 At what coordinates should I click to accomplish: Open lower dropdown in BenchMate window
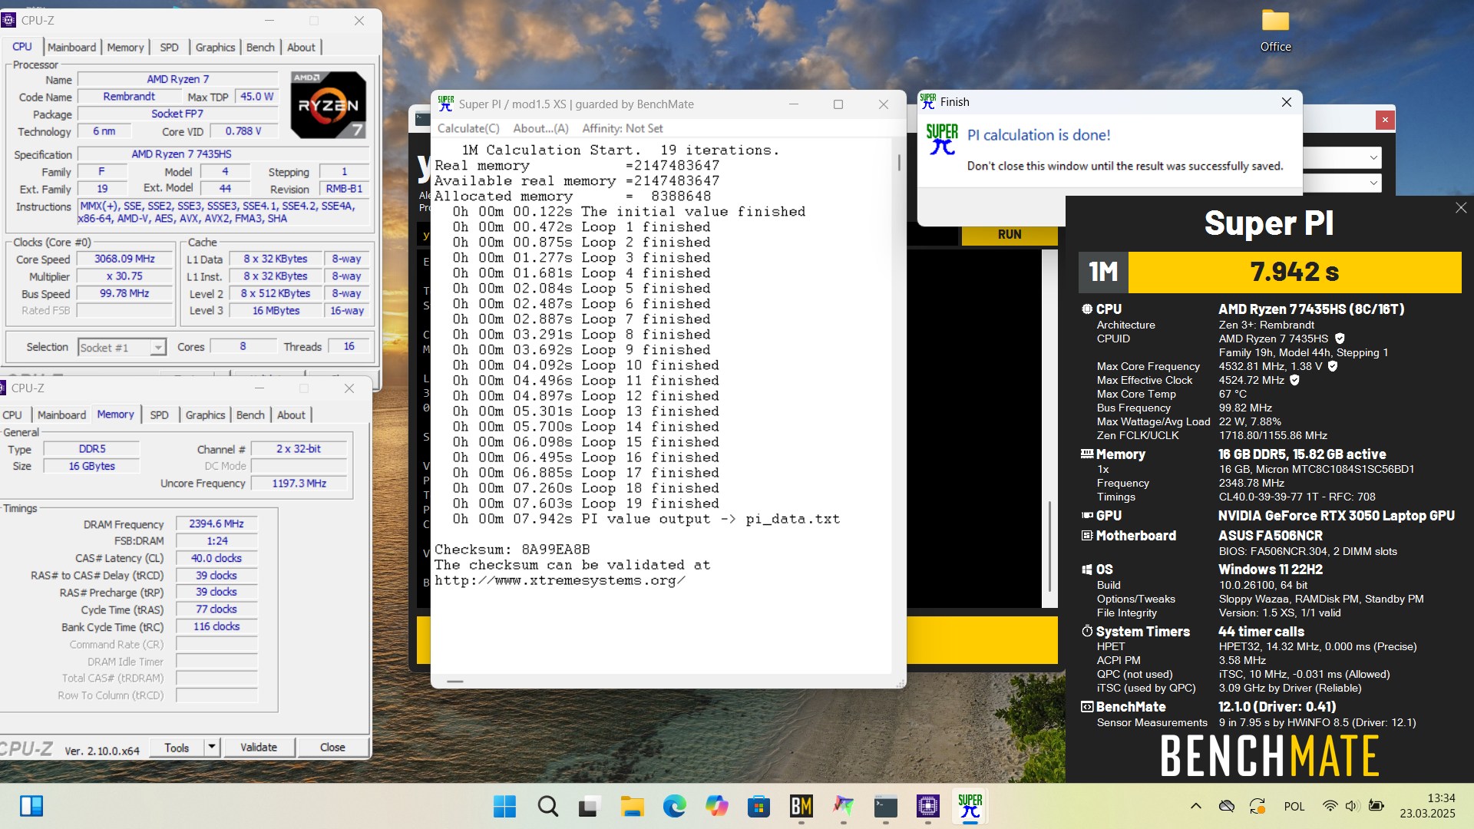tap(1373, 183)
